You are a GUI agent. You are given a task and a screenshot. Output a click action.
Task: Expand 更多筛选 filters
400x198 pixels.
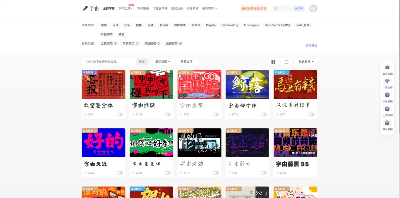[x=311, y=46]
